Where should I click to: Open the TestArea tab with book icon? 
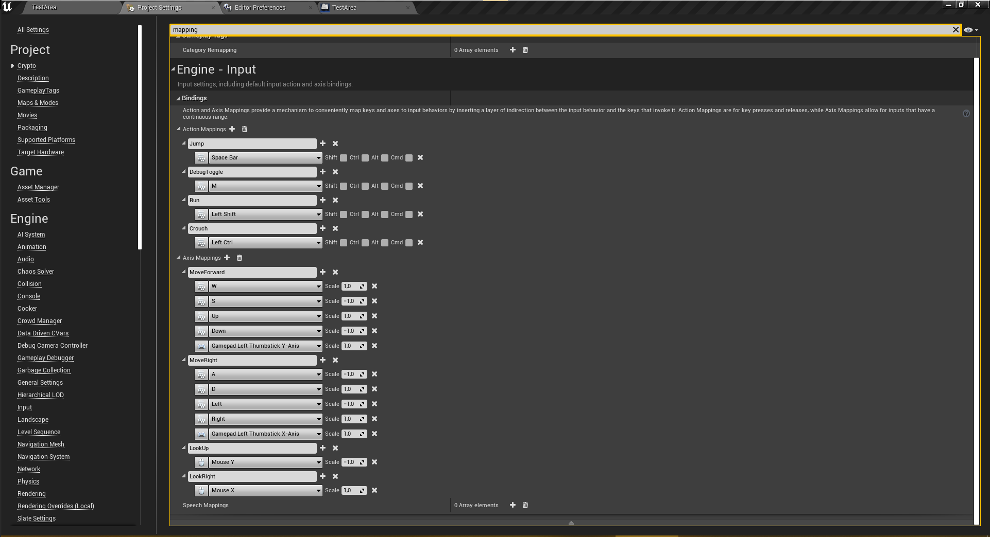coord(344,8)
